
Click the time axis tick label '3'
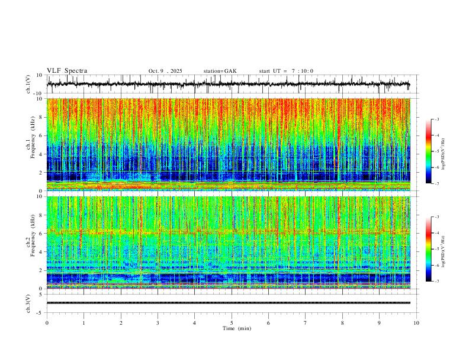[158, 323]
